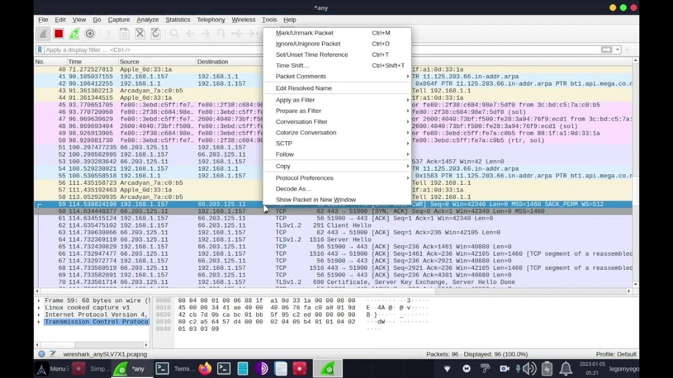The image size is (673, 378).
Task: Click Time Shift… menu entry
Action: (337, 66)
